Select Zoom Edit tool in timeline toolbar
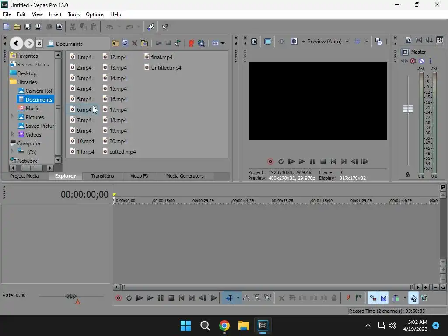Viewport: 448px width, 336px height. pos(267,298)
